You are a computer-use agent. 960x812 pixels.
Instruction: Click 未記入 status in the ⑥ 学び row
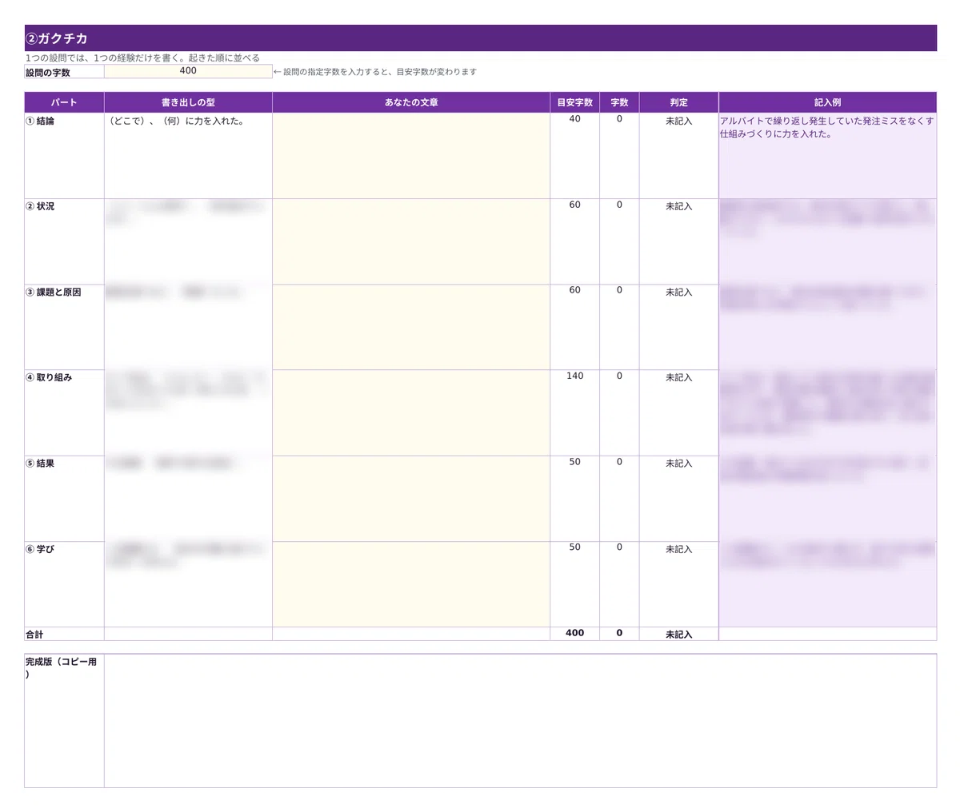click(x=678, y=549)
